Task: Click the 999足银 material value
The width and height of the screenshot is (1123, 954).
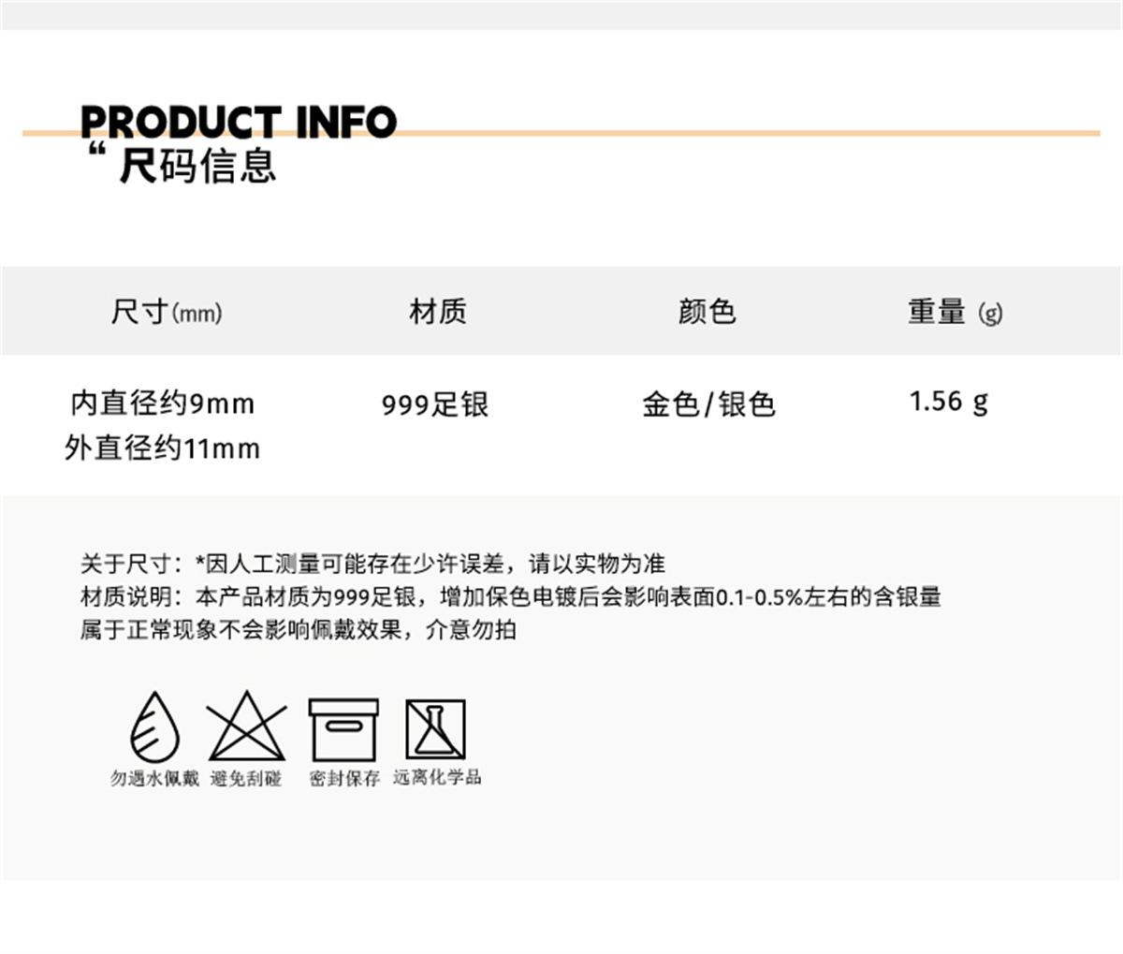Action: (435, 404)
